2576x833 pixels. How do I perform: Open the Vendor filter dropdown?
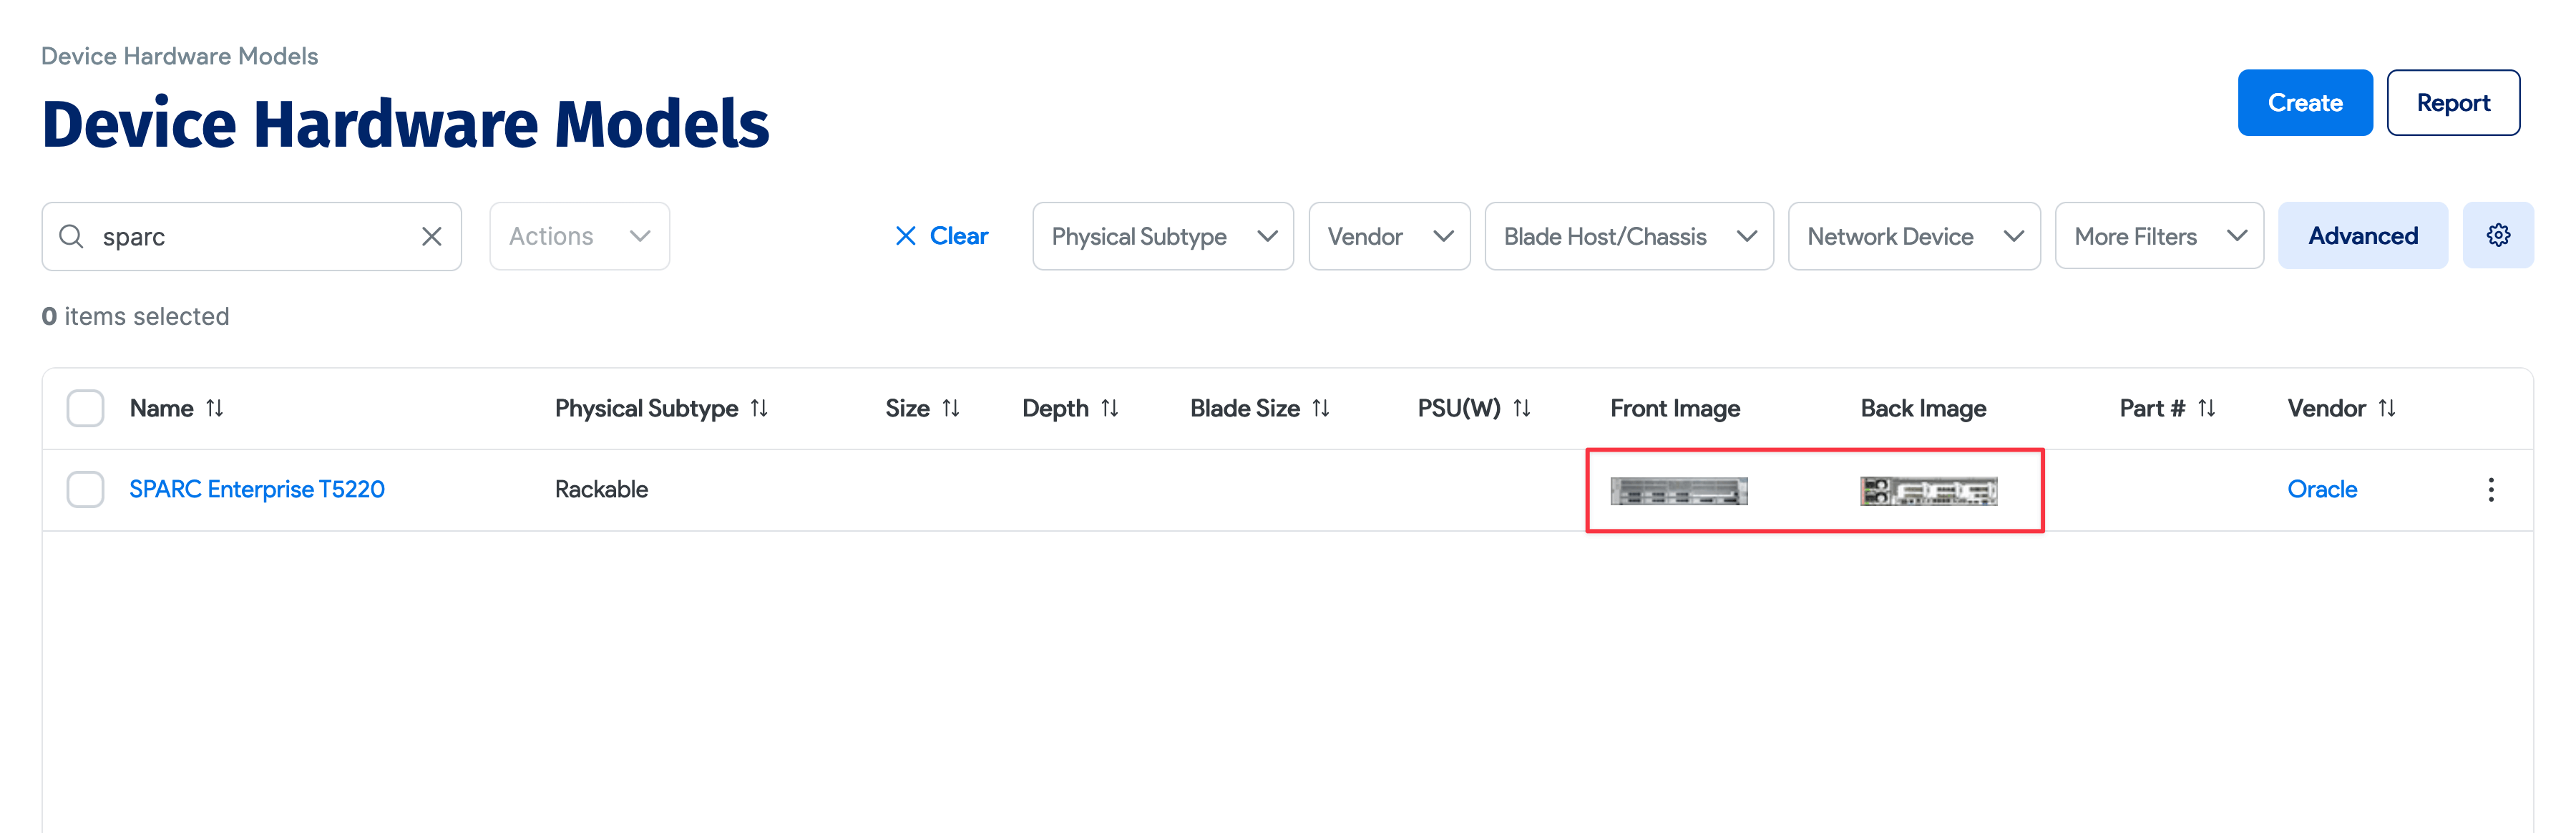coord(1388,237)
